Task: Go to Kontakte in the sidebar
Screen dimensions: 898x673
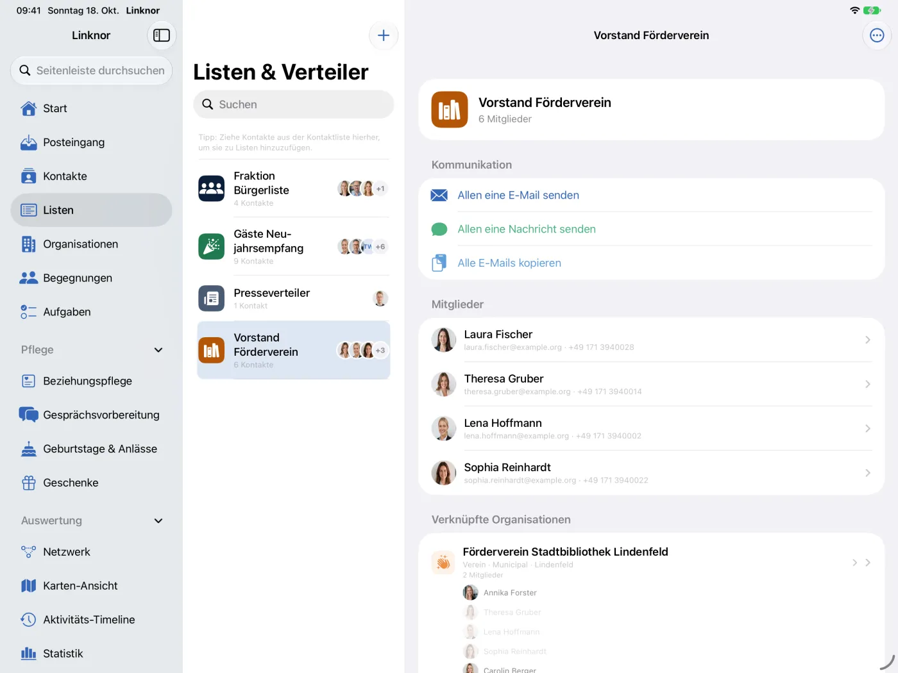Action: 91,176
